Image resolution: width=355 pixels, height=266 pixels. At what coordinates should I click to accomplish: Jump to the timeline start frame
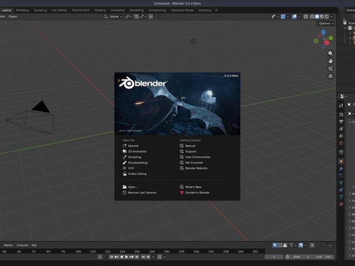click(111, 257)
